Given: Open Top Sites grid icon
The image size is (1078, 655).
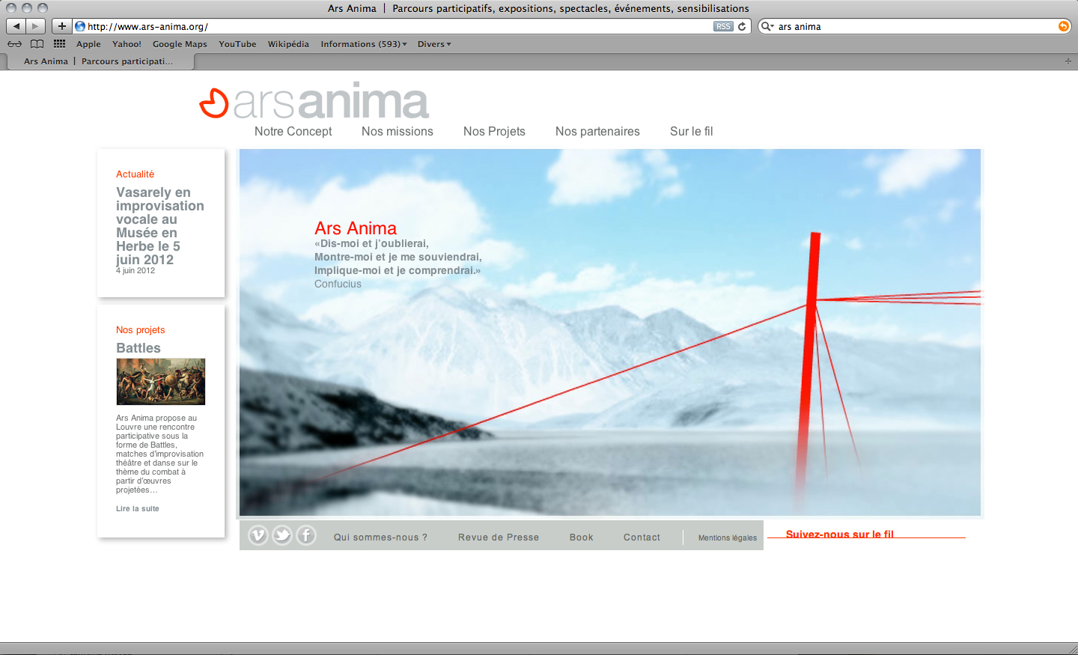Looking at the screenshot, I should (x=60, y=44).
